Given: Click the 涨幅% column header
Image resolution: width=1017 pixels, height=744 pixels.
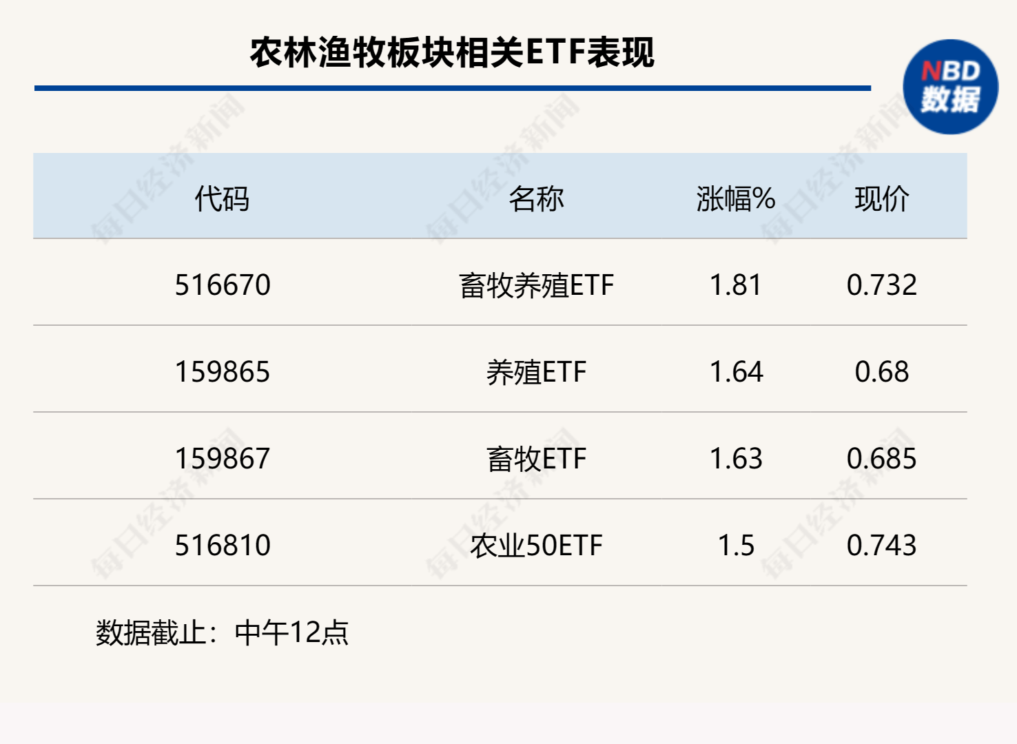Looking at the screenshot, I should click(735, 199).
